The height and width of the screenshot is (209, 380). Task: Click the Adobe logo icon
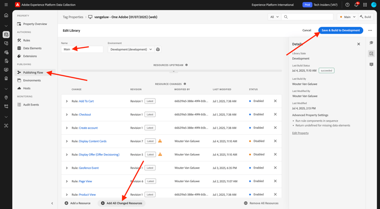[x=17, y=5]
